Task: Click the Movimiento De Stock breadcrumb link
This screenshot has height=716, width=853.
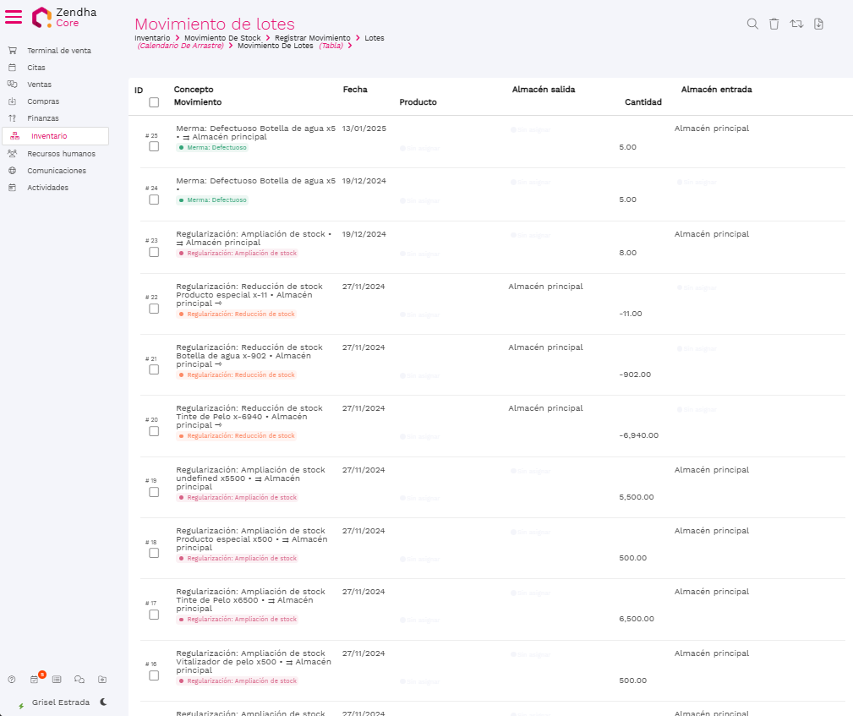Action: [221, 38]
